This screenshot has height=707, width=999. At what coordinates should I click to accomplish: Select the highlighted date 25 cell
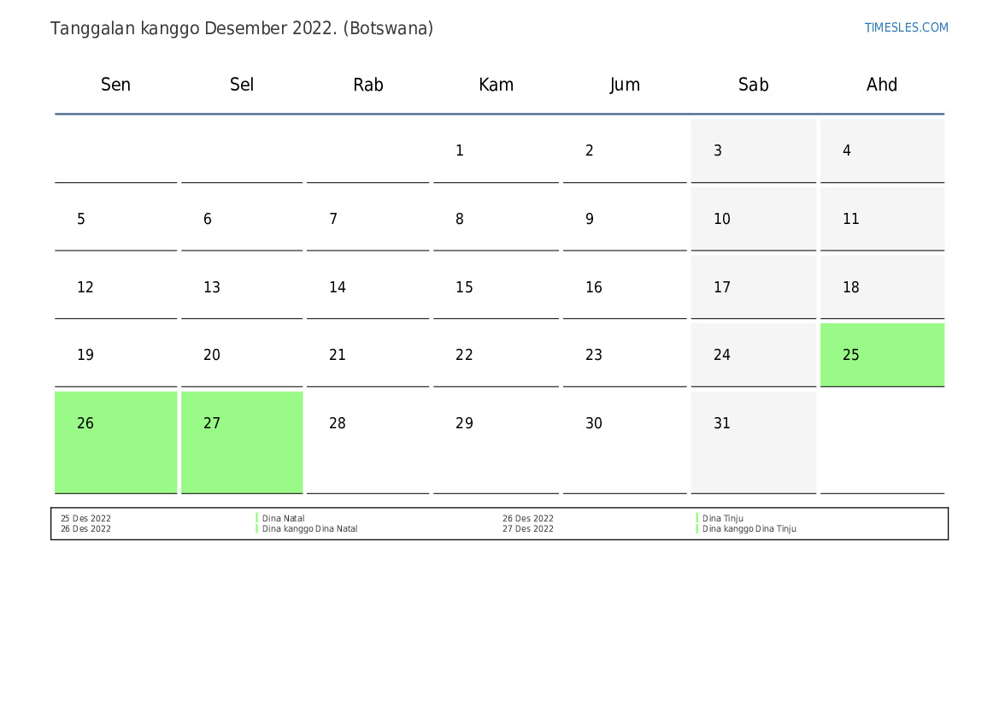[x=882, y=355]
